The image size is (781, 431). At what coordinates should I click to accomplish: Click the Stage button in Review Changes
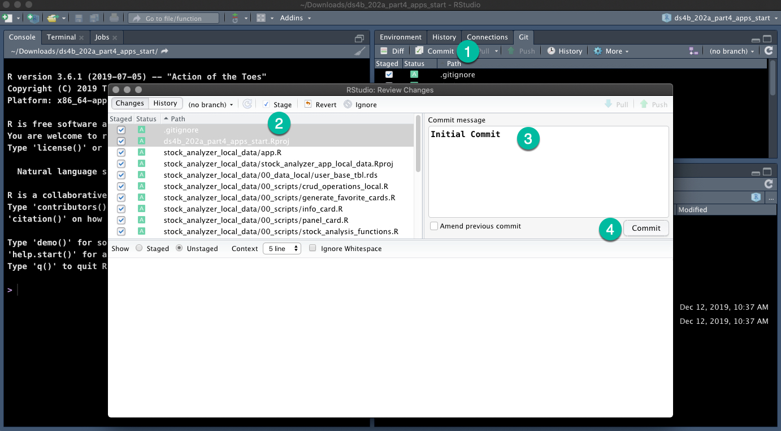coord(277,104)
